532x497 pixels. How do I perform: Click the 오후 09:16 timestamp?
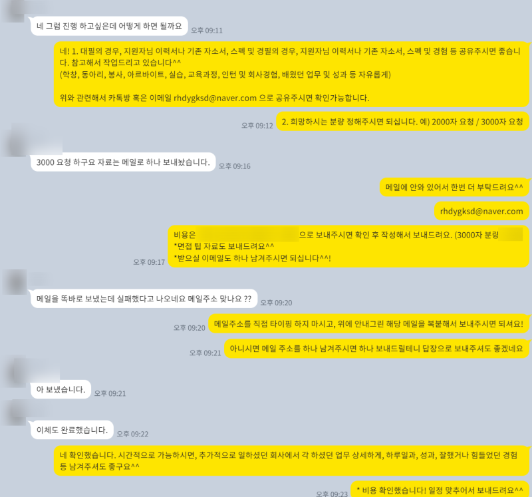point(235,166)
